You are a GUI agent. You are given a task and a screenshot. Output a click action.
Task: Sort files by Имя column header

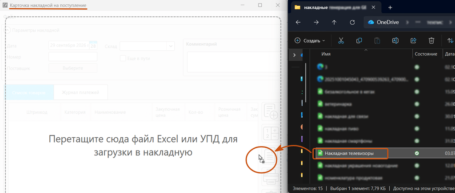(326, 54)
